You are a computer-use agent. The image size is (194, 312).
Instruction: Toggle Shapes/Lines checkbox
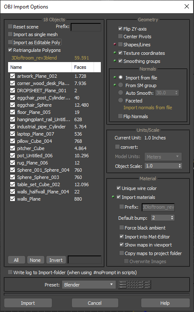[x=120, y=44]
